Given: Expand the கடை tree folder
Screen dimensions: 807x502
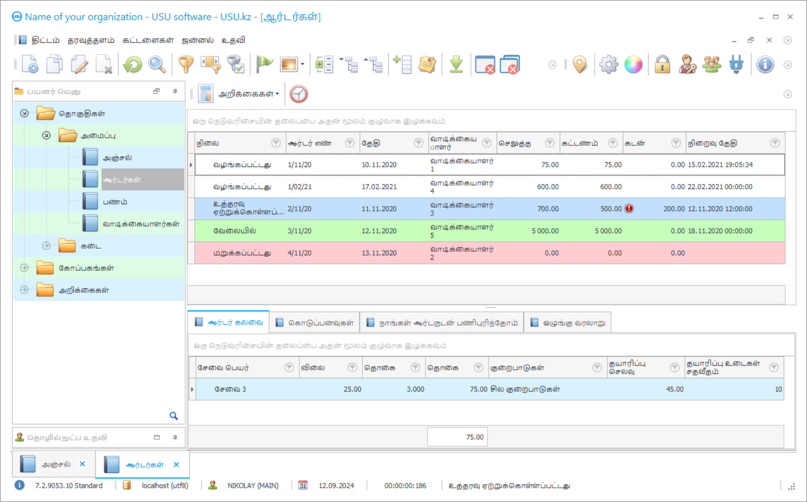Looking at the screenshot, I should pyautogui.click(x=46, y=246).
